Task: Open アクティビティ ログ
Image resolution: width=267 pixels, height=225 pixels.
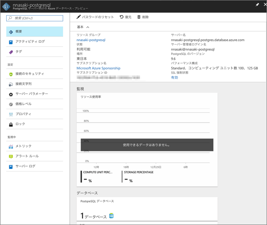Action: pos(35,41)
